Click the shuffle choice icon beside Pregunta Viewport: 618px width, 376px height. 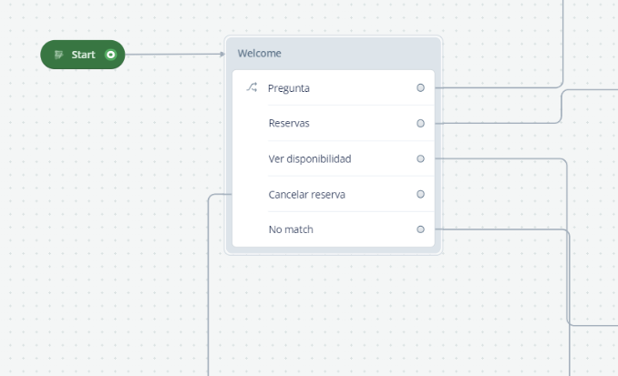click(x=252, y=87)
